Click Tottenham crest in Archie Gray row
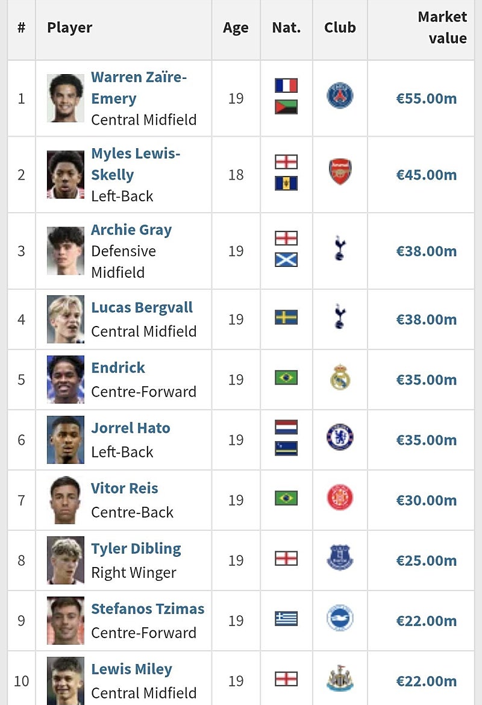 340,249
